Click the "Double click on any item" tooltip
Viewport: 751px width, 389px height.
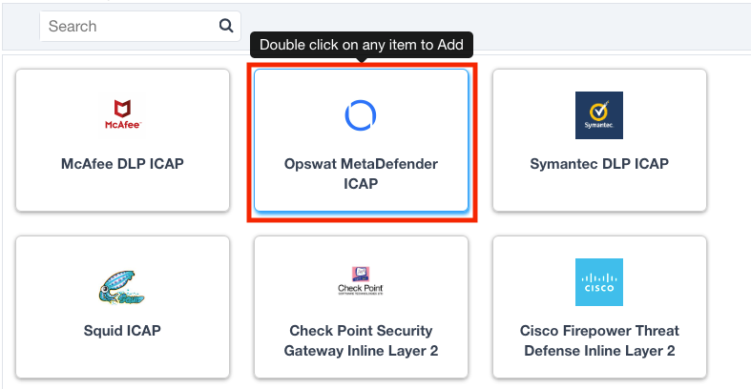[x=362, y=45]
